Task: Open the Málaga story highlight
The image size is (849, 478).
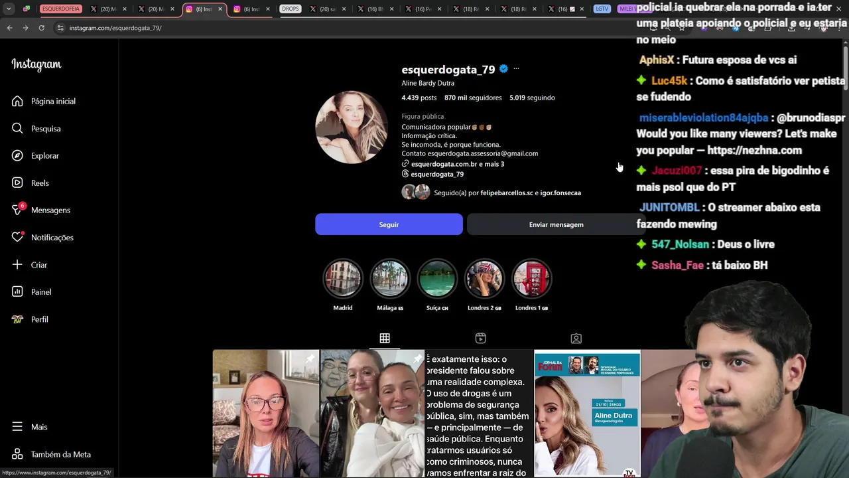Action: click(390, 278)
